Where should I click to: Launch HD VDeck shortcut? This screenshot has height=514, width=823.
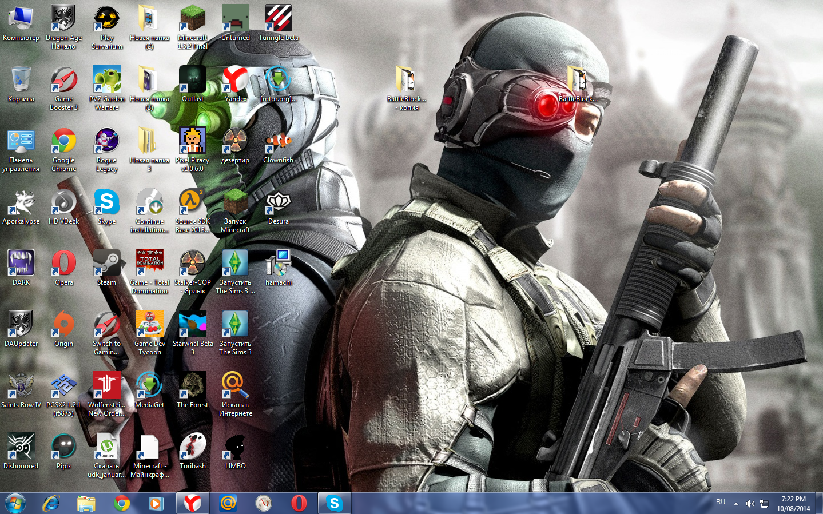click(x=63, y=206)
